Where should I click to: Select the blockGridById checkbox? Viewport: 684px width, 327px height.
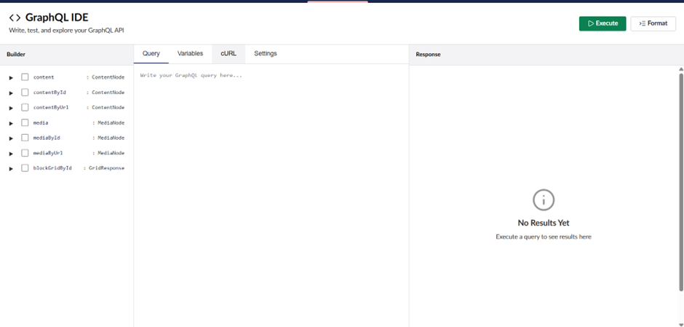pyautogui.click(x=25, y=168)
